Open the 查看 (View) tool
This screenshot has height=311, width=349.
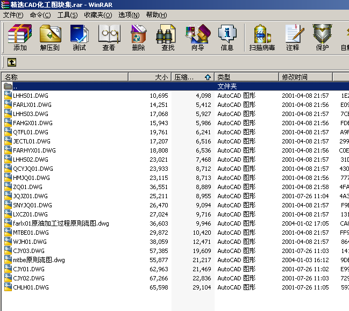(x=109, y=38)
